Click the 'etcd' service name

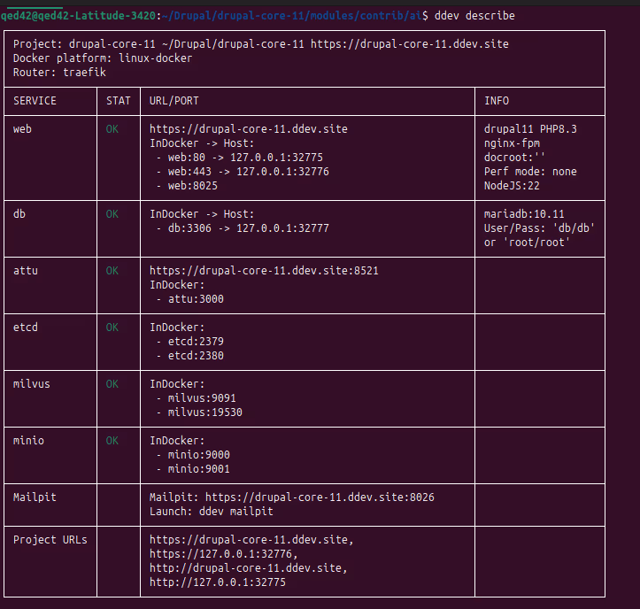[x=26, y=328]
